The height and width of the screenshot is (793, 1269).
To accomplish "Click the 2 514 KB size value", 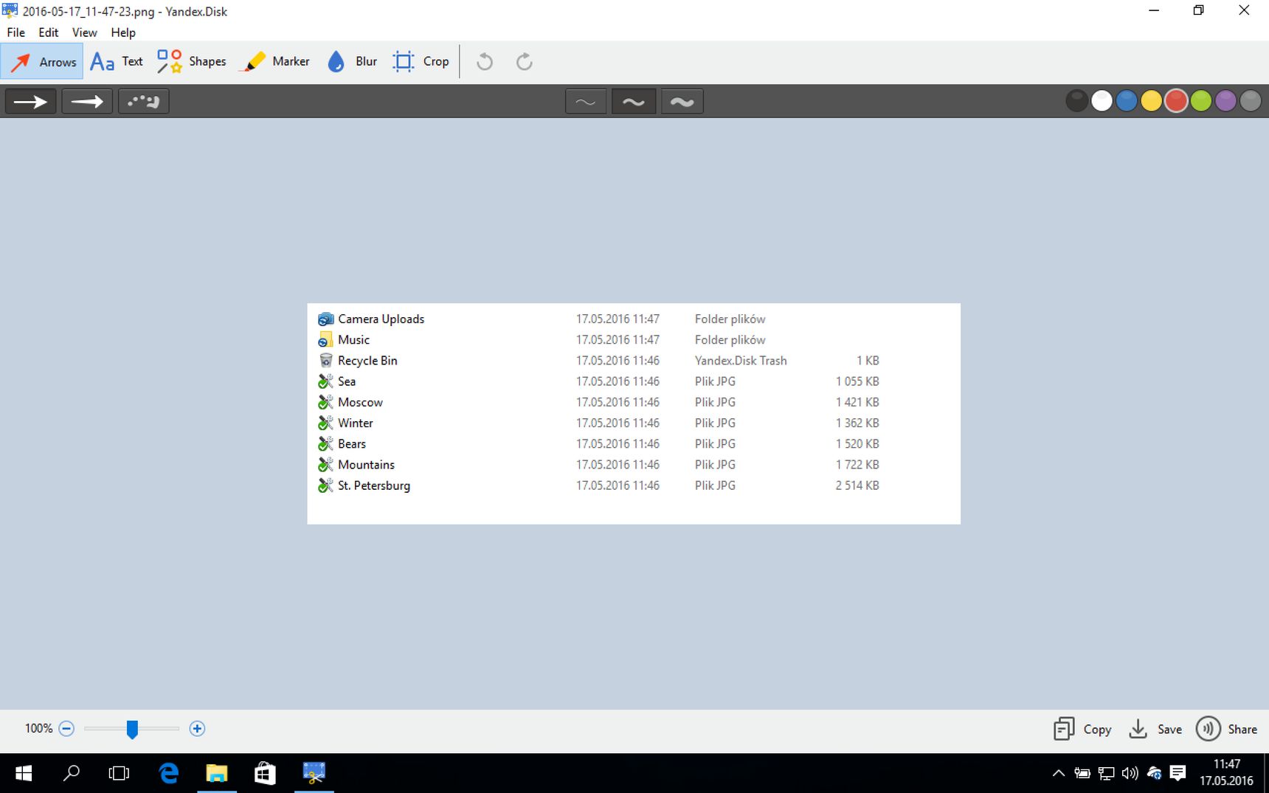I will [x=857, y=485].
